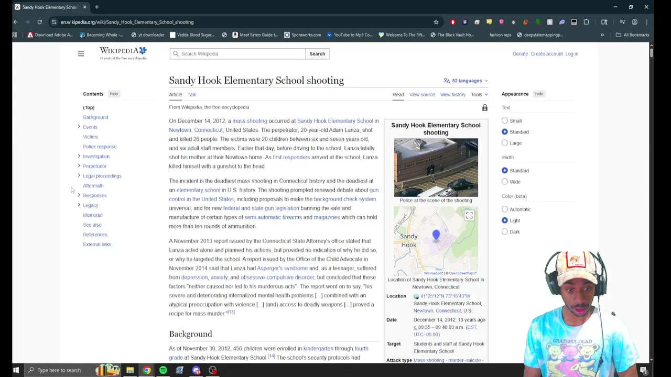This screenshot has width=671, height=377.
Task: Expand the Legal proceedings section in contents
Action: pos(79,175)
